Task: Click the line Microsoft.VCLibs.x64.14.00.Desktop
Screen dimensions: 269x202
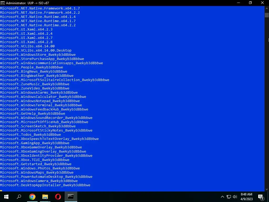Action: [36, 50]
